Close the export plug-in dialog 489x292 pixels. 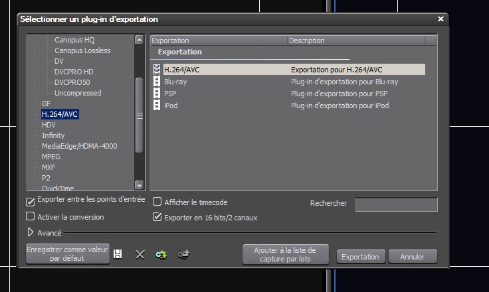click(440, 19)
